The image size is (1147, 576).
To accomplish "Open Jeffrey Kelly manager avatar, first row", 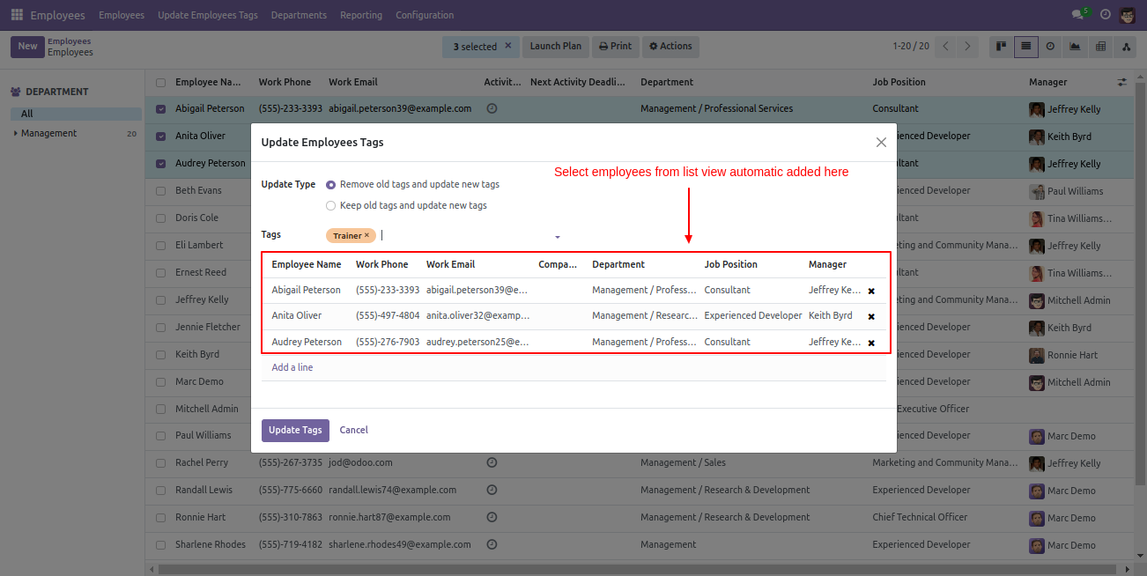I will coord(1037,110).
